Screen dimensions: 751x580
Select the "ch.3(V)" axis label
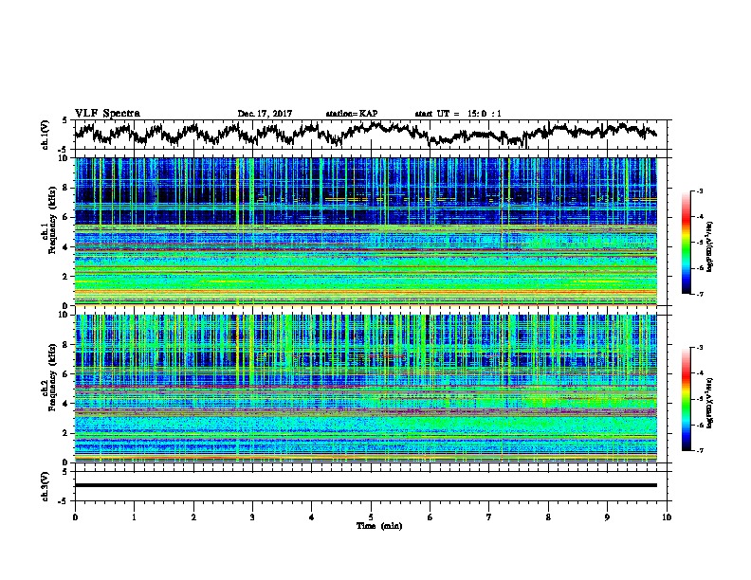point(46,486)
